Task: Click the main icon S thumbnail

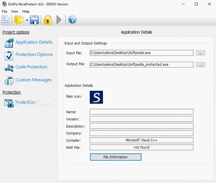Action: 96,97
